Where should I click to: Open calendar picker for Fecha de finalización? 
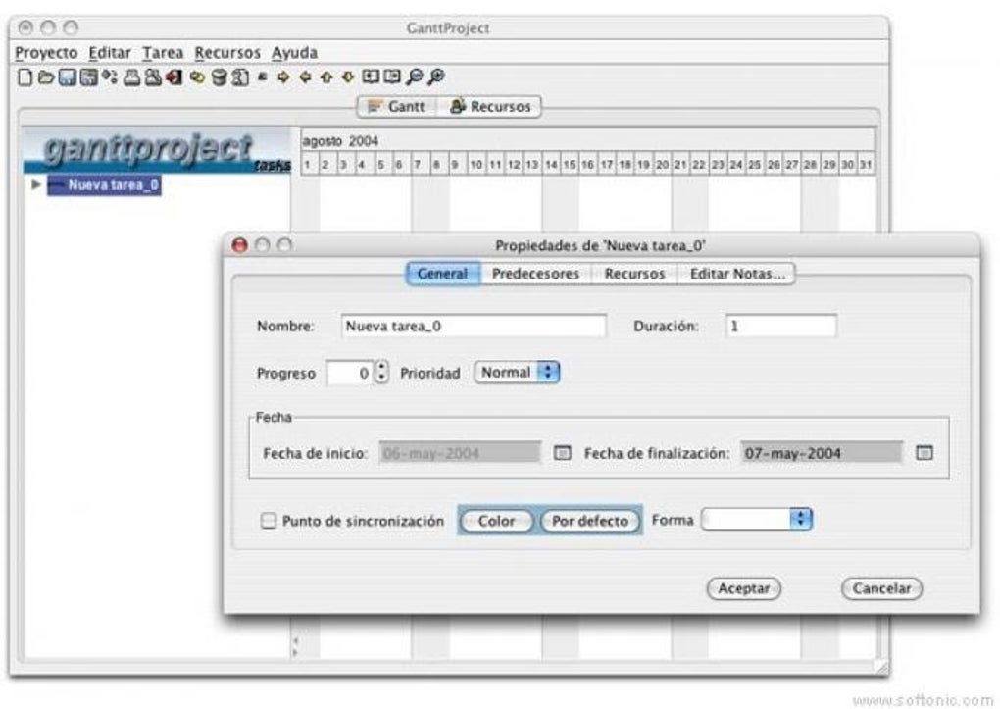925,452
